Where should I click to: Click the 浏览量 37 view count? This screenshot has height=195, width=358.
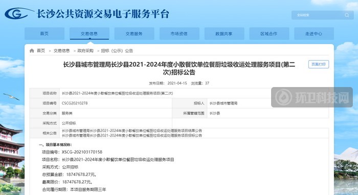(200, 83)
